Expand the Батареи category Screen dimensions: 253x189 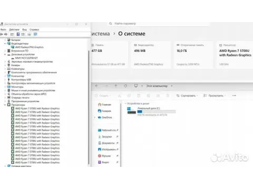[x=5, y=40]
